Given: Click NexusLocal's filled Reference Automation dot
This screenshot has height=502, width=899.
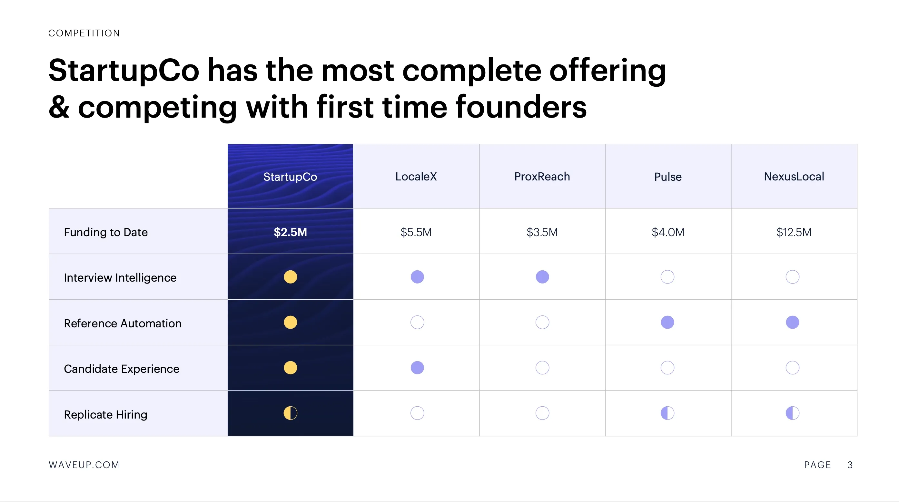Looking at the screenshot, I should point(792,323).
